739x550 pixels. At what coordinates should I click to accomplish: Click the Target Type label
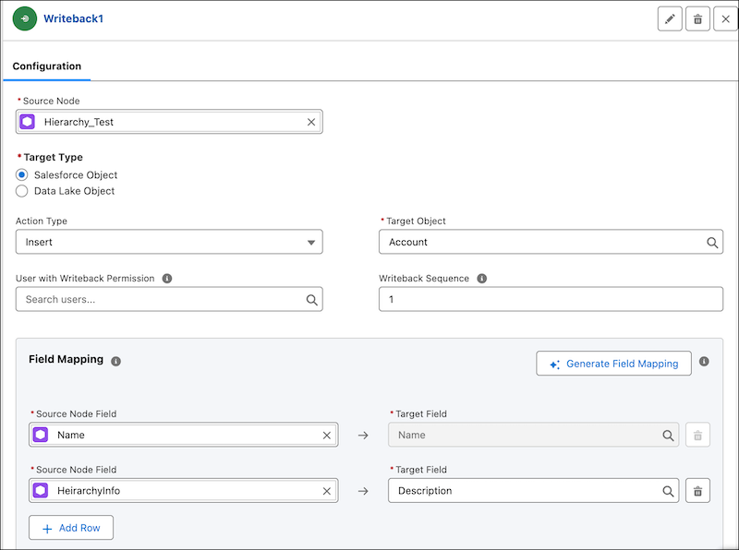[53, 157]
